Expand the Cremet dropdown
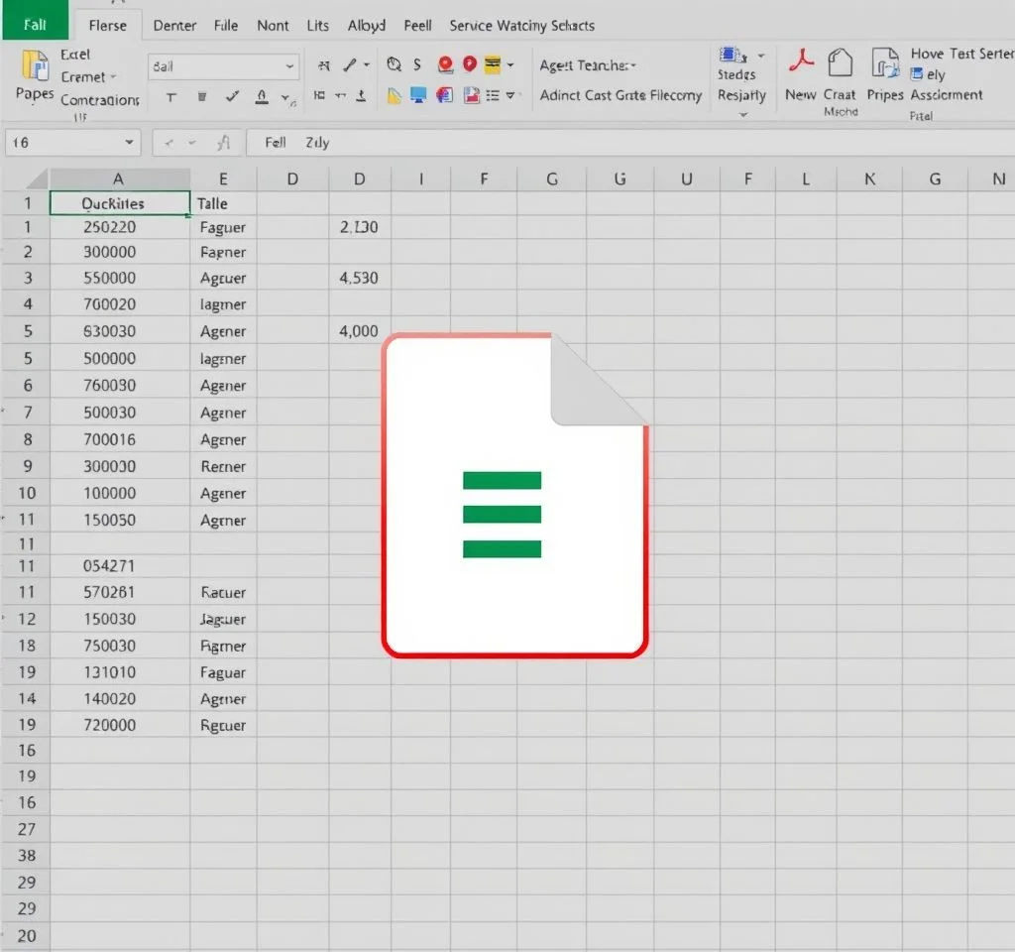The width and height of the screenshot is (1015, 952). [113, 77]
